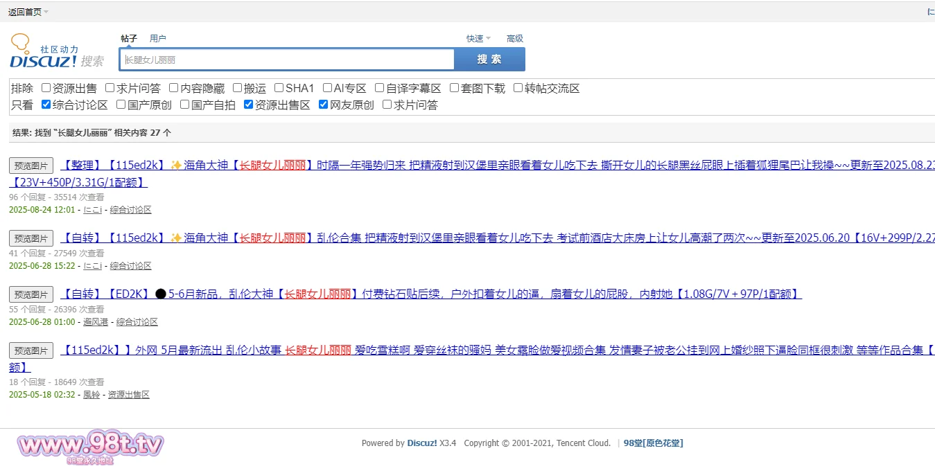Uncheck the 网友原创 only-view checkbox
The height and width of the screenshot is (471, 935).
coord(324,105)
